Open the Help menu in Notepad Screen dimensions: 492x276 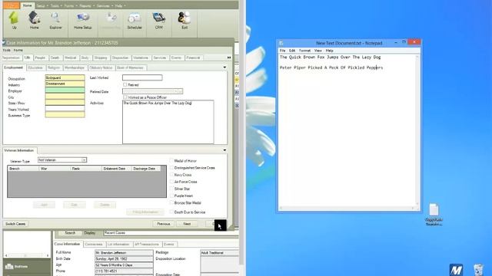329,51
